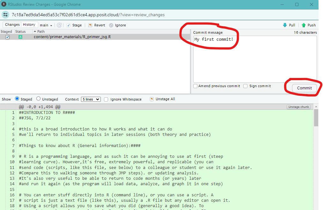Image resolution: width=323 pixels, height=210 pixels.
Task: Switch to the History tab
Action: 29,24
